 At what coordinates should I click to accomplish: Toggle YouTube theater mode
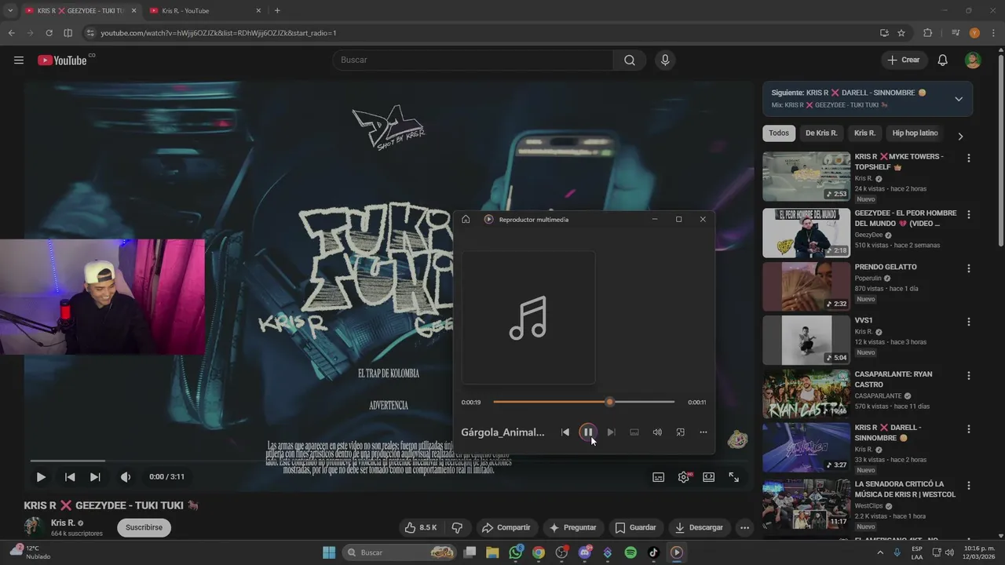[709, 477]
